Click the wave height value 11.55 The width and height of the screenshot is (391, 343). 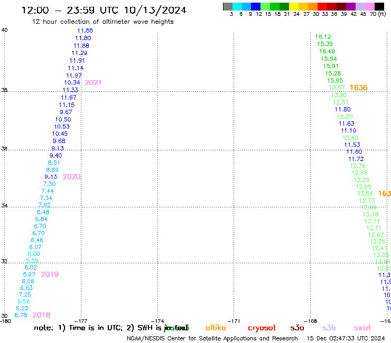(x=85, y=31)
